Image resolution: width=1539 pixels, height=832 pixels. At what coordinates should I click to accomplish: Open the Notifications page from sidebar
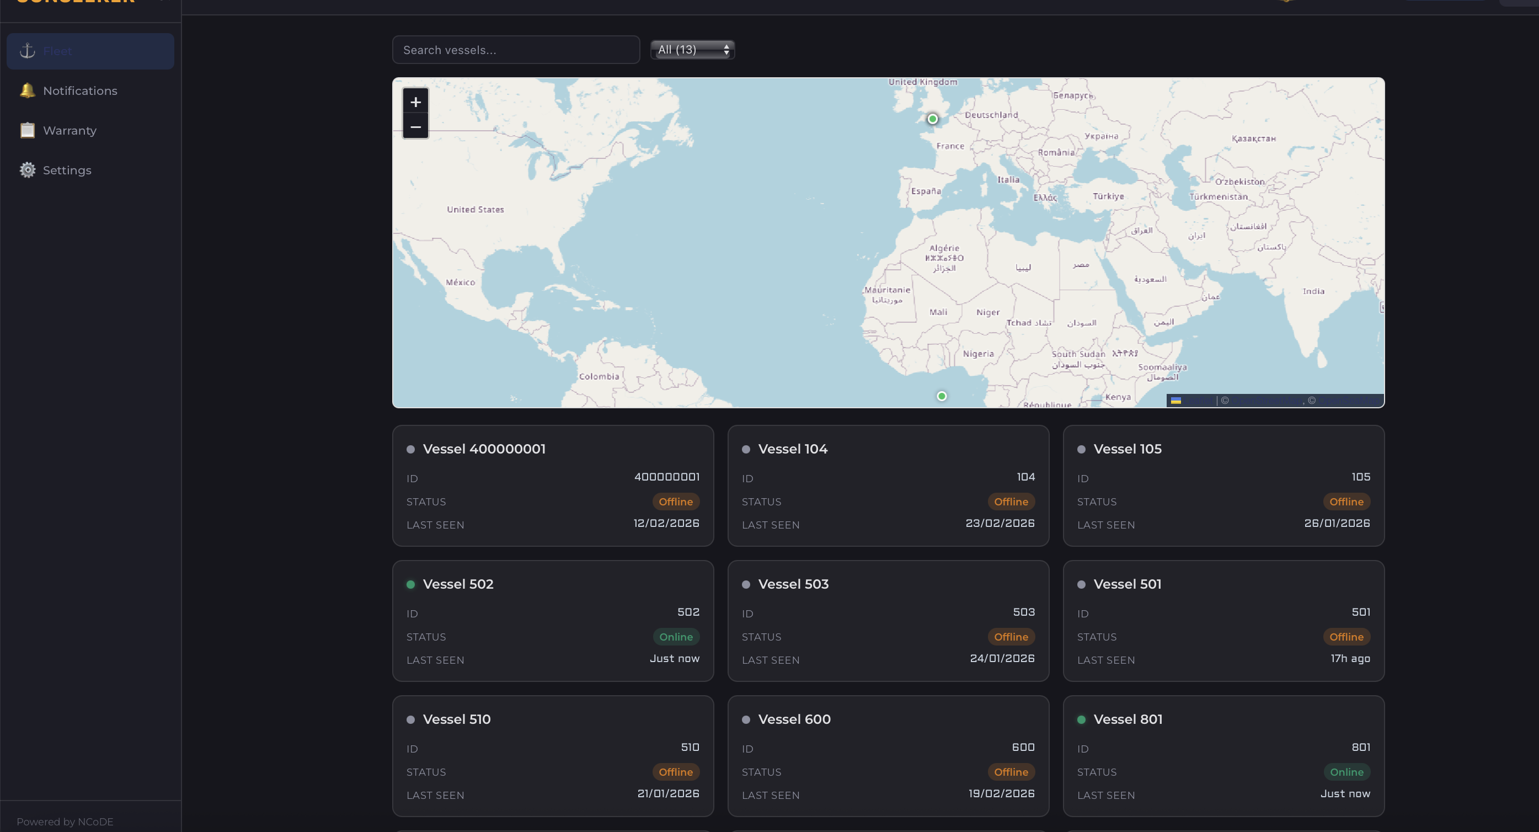pos(80,90)
